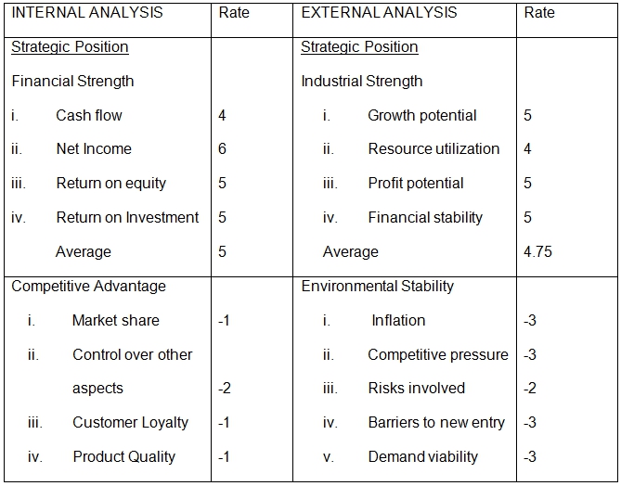
Task: Select the Growth potential item
Action: point(421,116)
